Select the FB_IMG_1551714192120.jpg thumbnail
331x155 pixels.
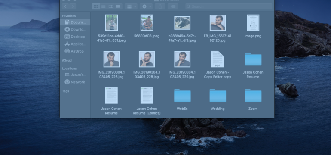[x=218, y=23]
